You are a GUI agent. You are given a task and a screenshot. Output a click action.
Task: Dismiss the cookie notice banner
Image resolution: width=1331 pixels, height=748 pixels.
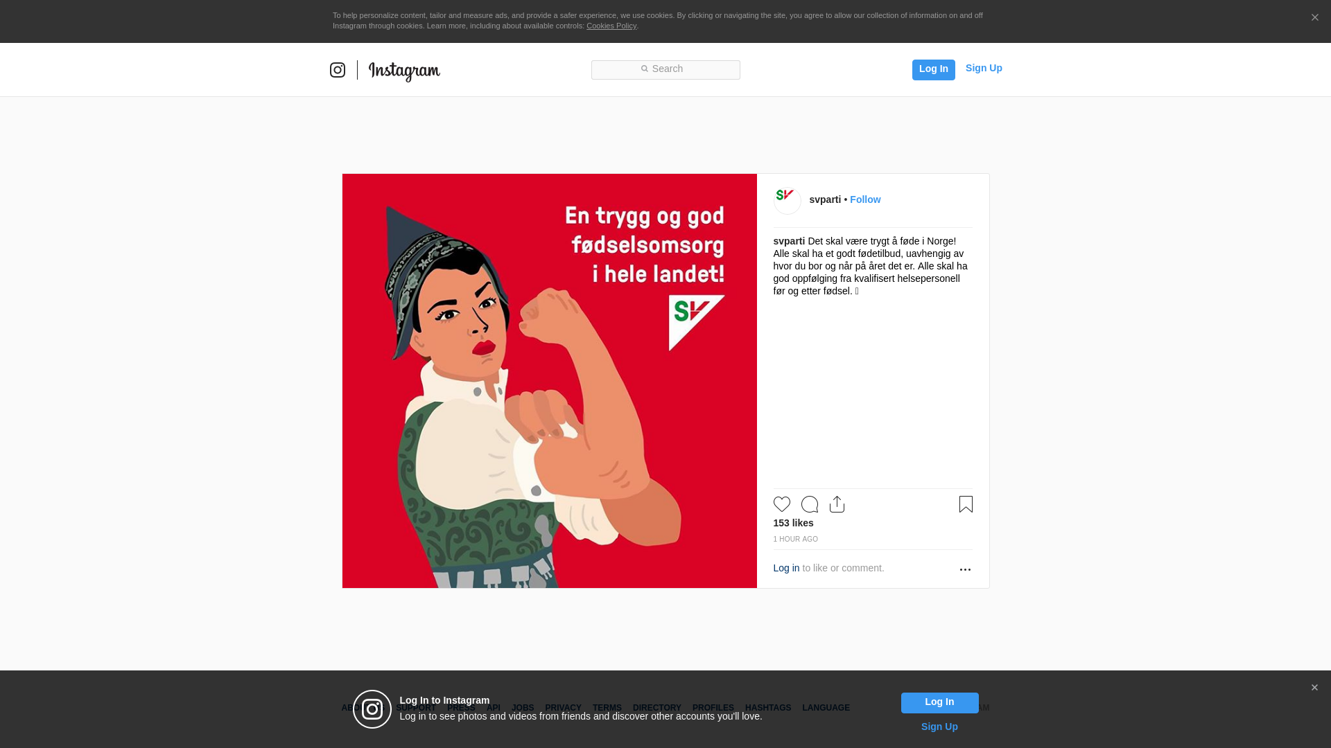1314,17
